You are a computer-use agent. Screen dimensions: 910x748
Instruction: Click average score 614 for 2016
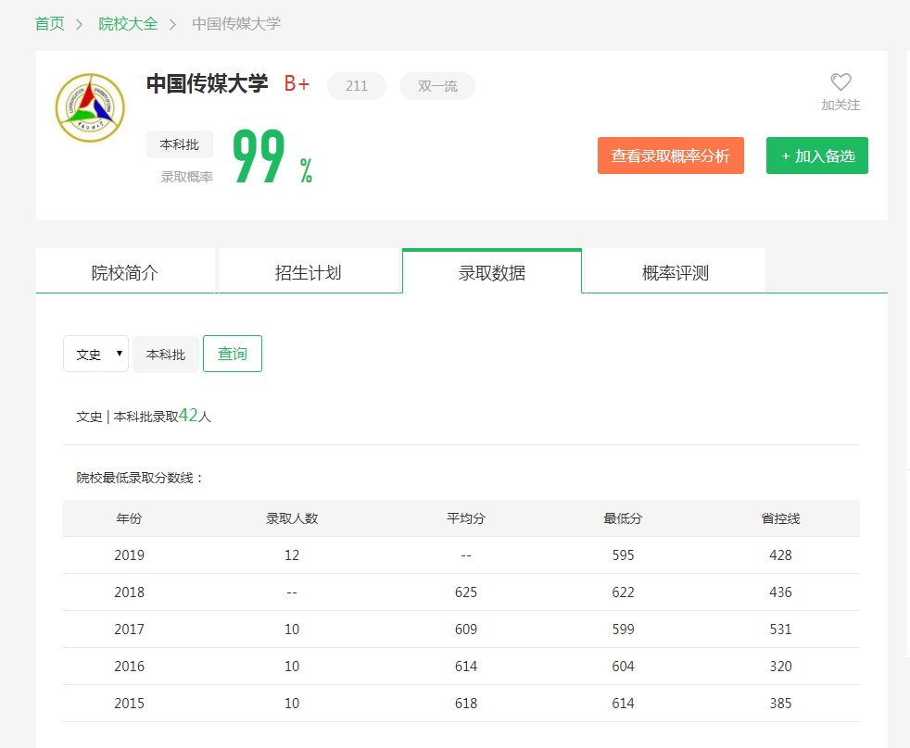(x=465, y=667)
